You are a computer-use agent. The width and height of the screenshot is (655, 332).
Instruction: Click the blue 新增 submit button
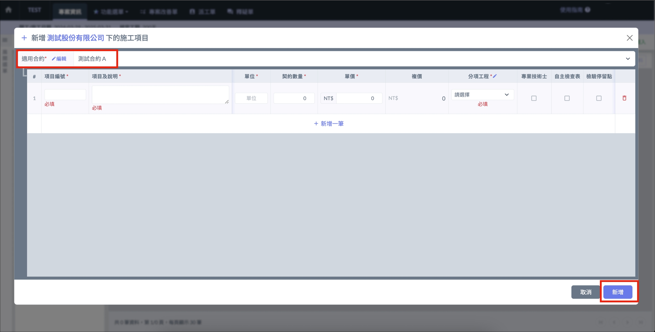point(617,292)
